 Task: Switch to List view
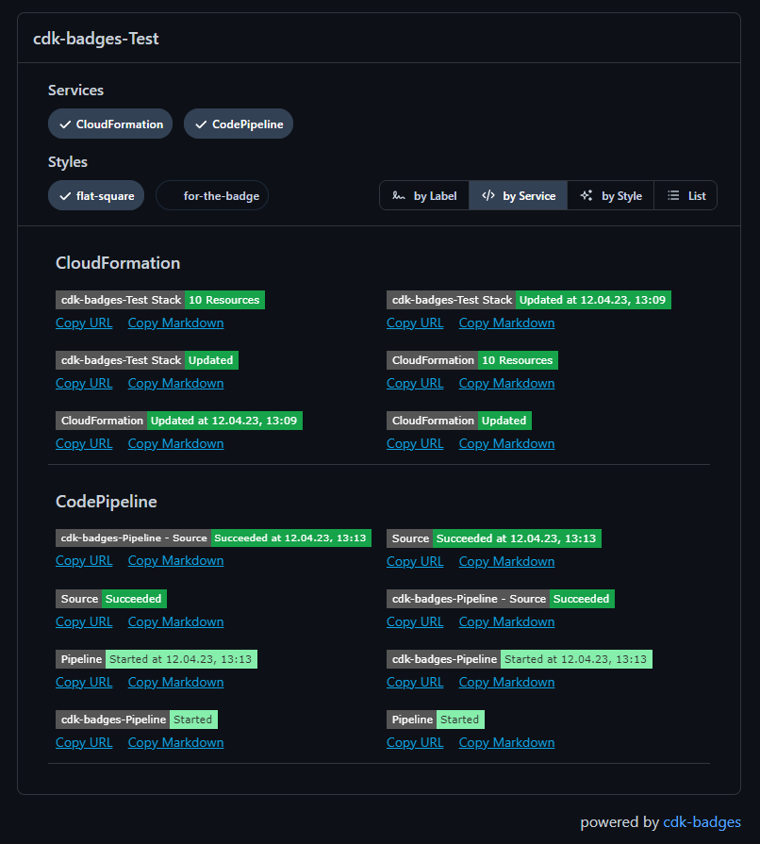pos(686,195)
